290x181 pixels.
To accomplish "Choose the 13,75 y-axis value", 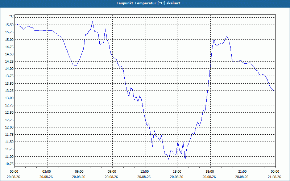I will 9,76.
